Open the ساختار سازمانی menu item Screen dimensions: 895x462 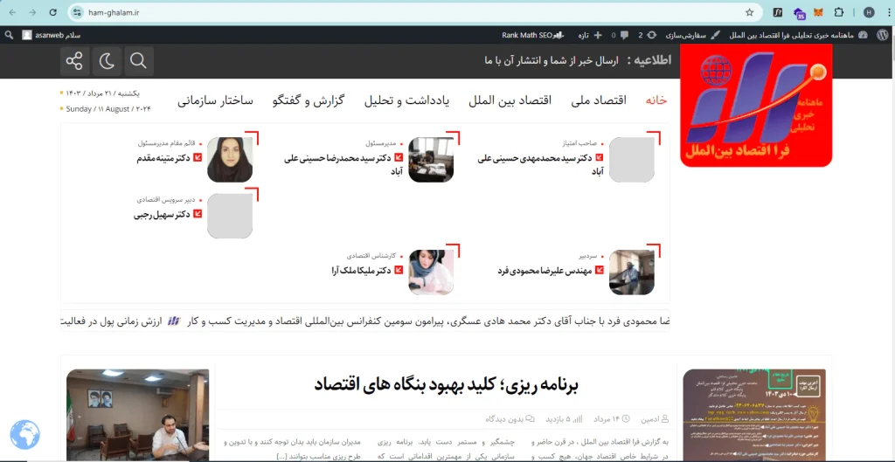[215, 100]
